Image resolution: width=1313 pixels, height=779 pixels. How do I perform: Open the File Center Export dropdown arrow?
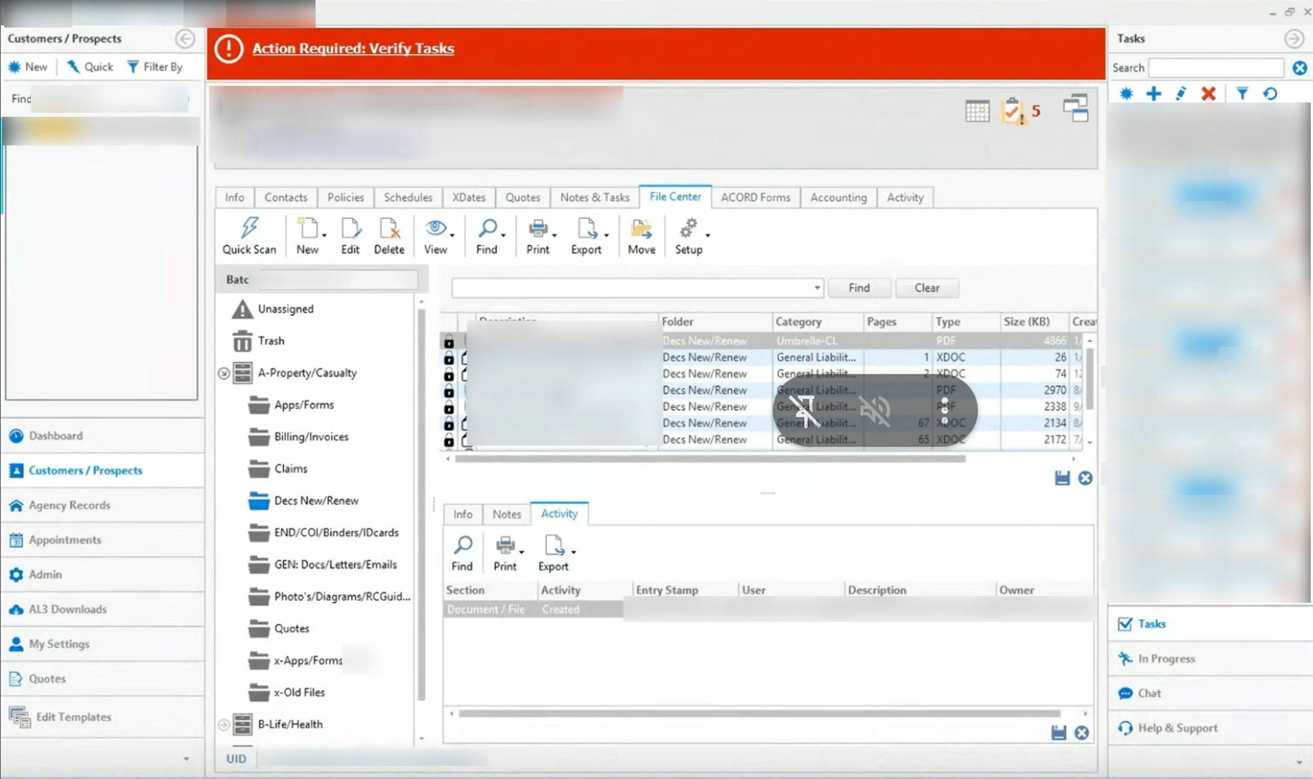[606, 235]
